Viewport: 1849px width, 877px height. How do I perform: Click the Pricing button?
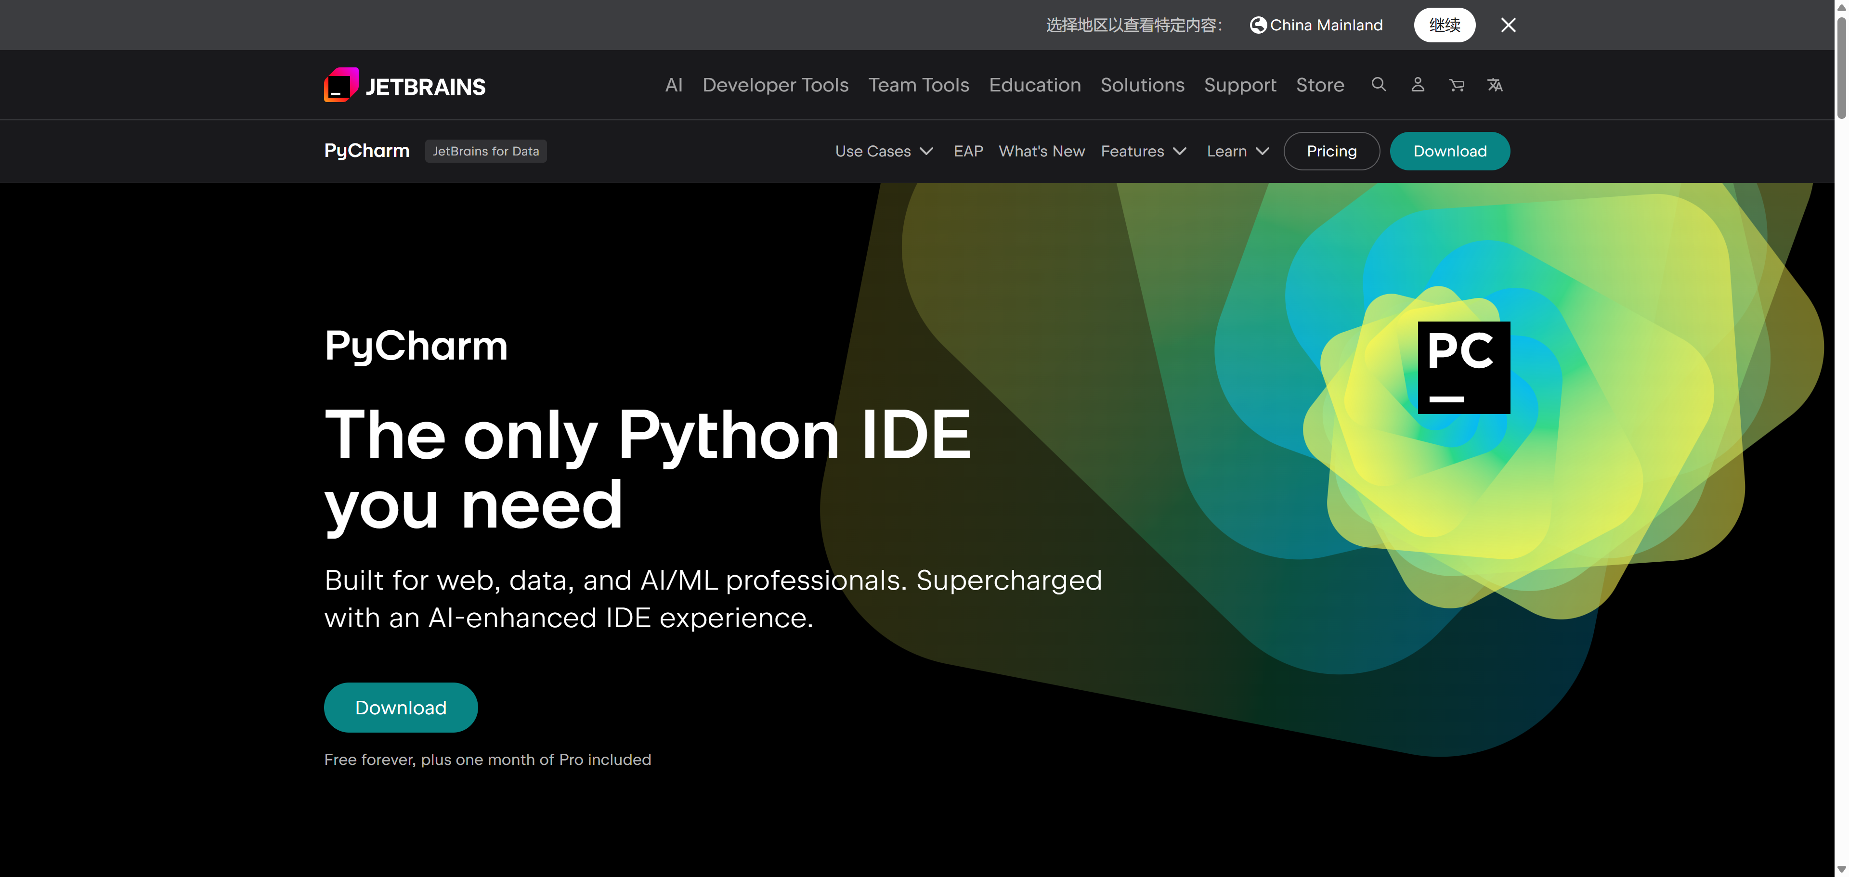[1331, 152]
